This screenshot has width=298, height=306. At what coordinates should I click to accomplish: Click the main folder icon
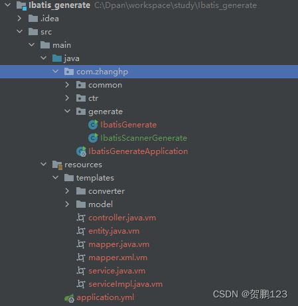click(x=45, y=45)
